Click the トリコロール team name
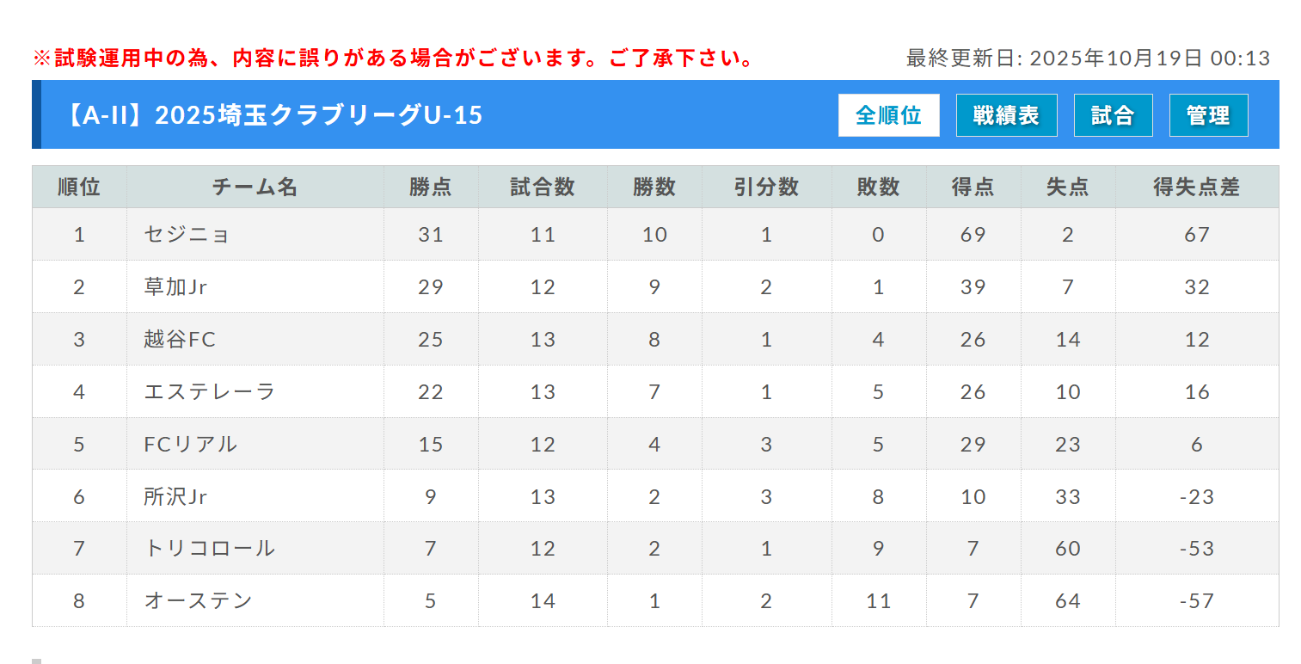 coord(210,548)
